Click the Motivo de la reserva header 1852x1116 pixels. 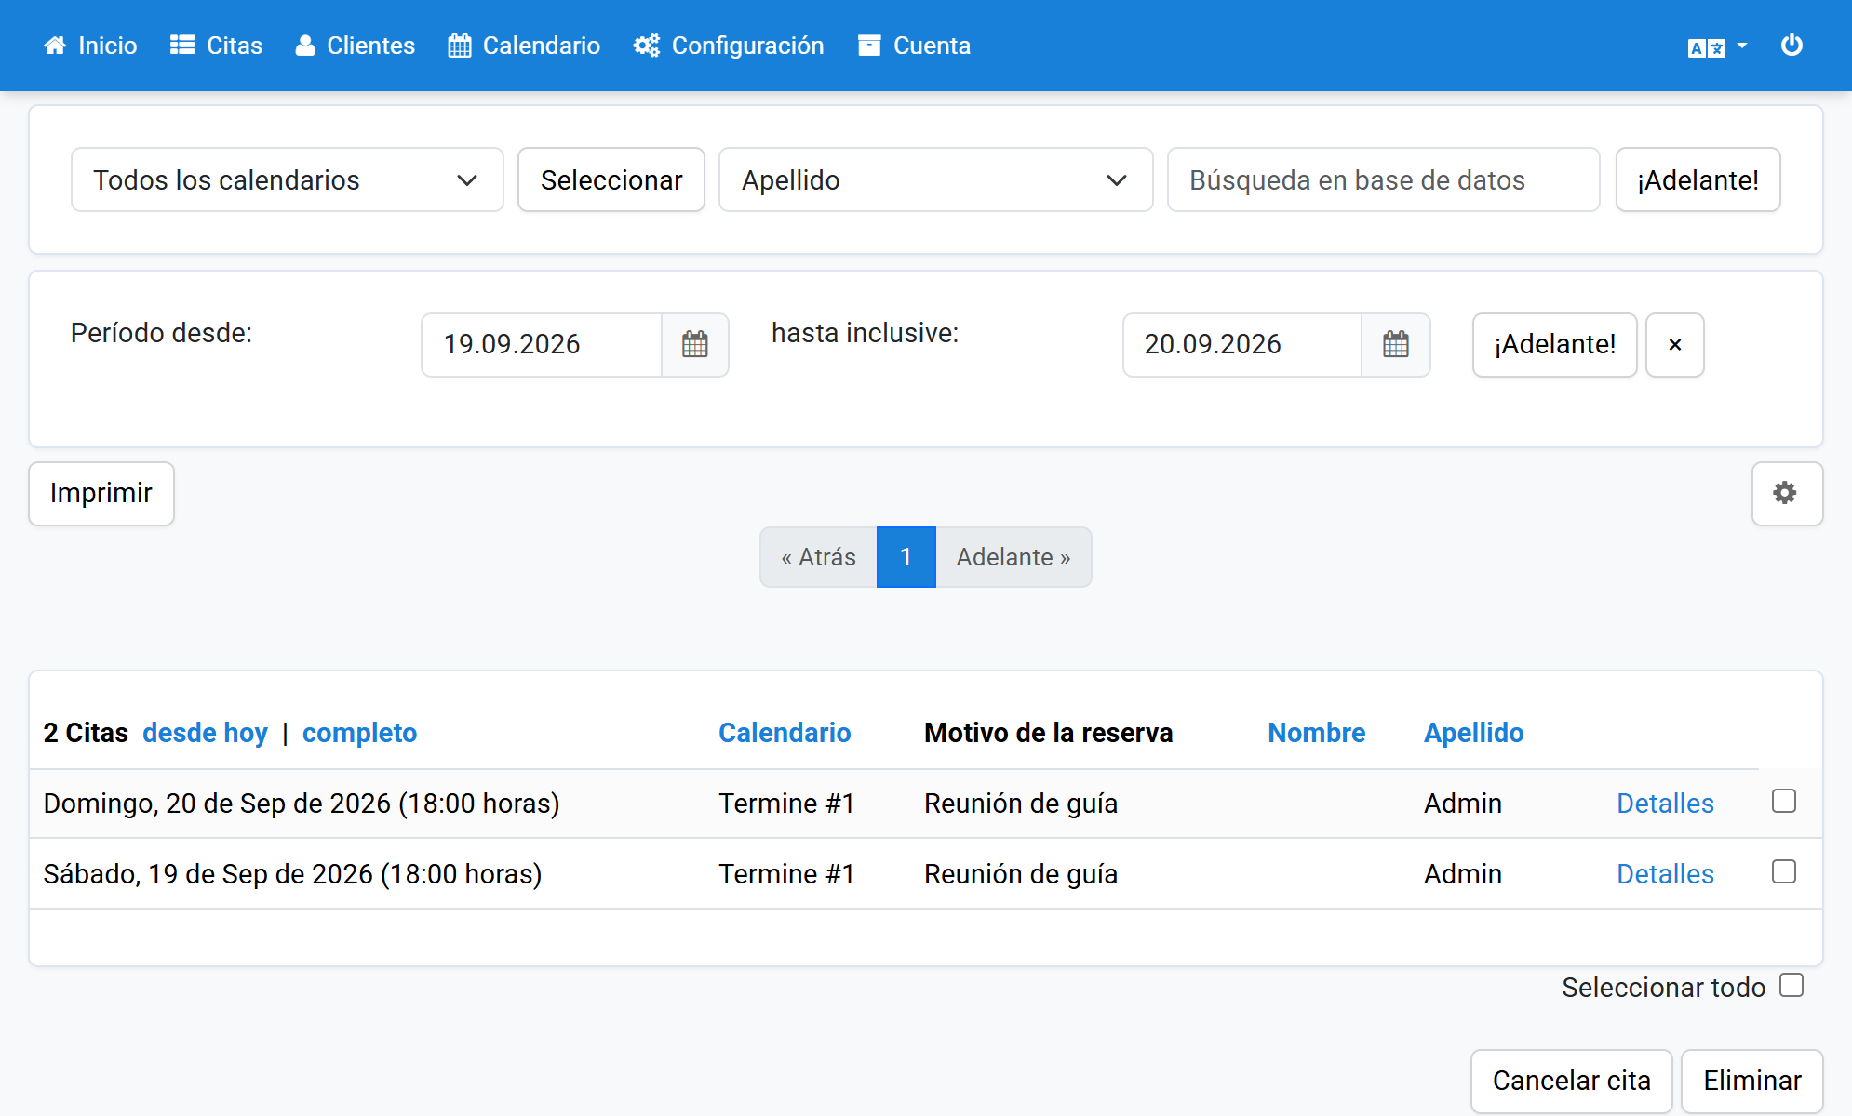(1049, 733)
